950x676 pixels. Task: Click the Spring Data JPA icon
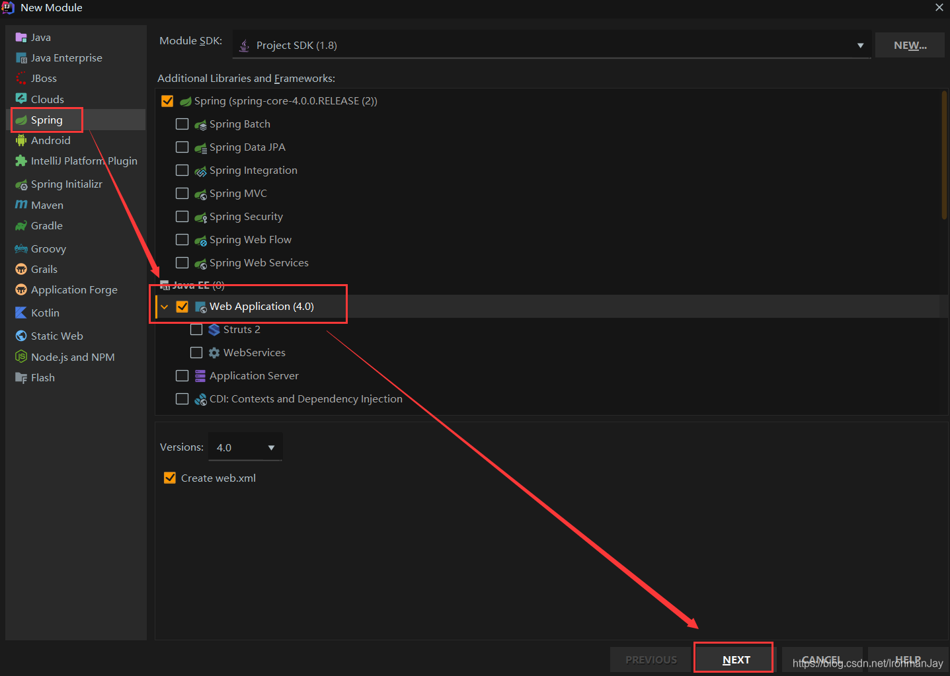pyautogui.click(x=201, y=148)
